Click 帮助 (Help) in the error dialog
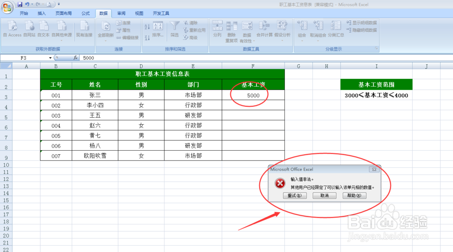 (x=354, y=195)
